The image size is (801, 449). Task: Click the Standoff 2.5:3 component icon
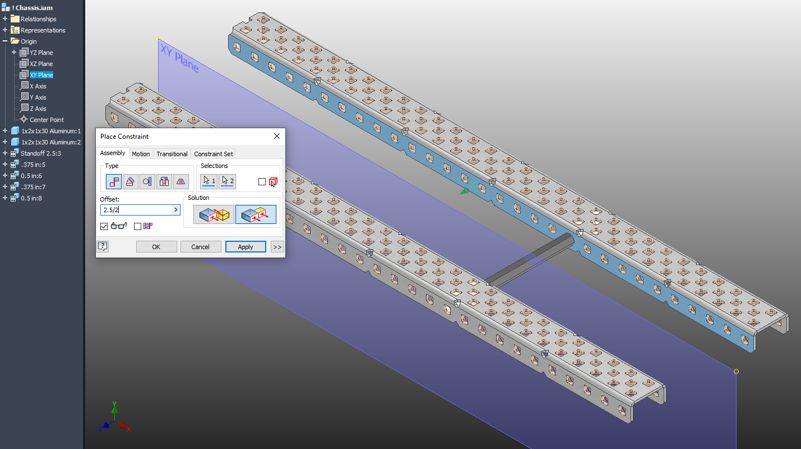(15, 153)
